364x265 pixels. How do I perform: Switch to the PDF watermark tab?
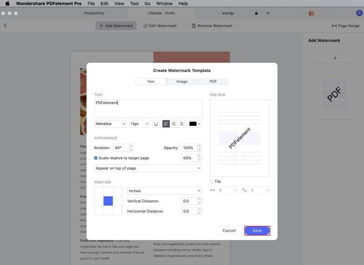pyautogui.click(x=213, y=81)
